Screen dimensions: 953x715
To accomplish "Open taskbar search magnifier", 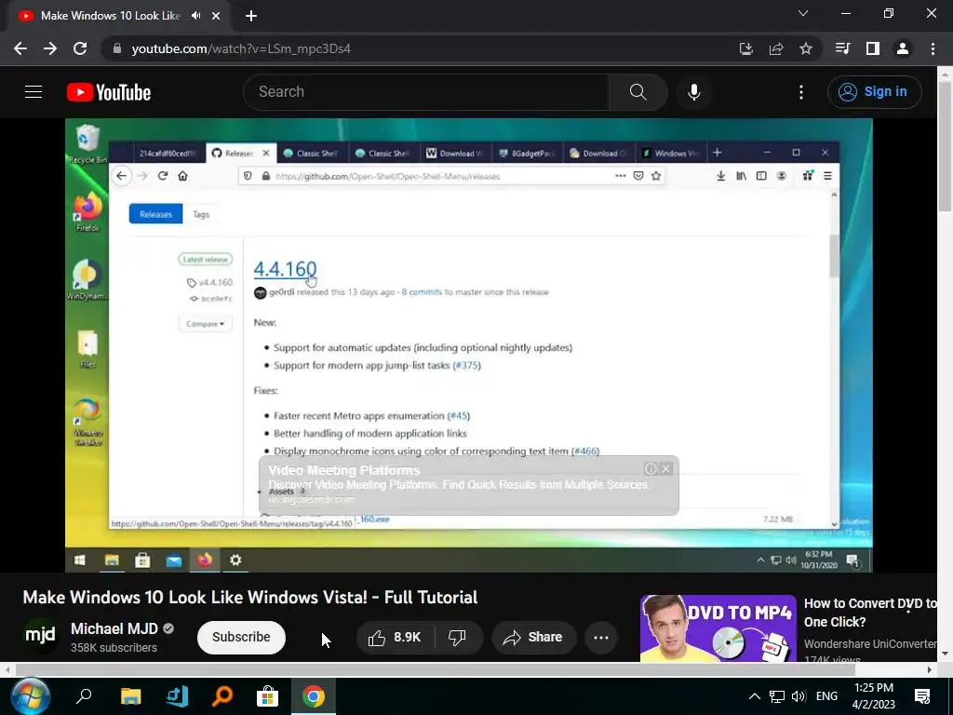I will pos(84,696).
